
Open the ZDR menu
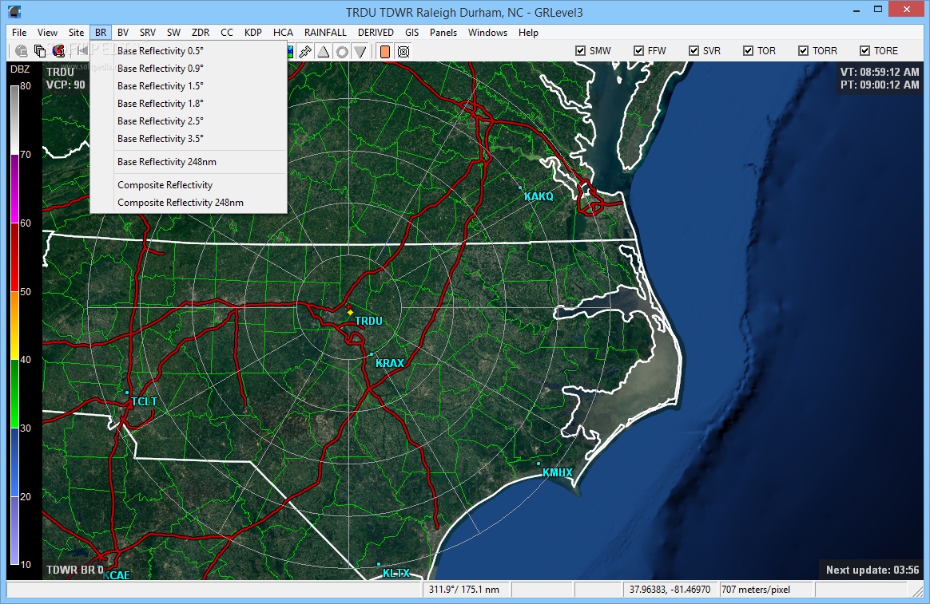point(201,33)
